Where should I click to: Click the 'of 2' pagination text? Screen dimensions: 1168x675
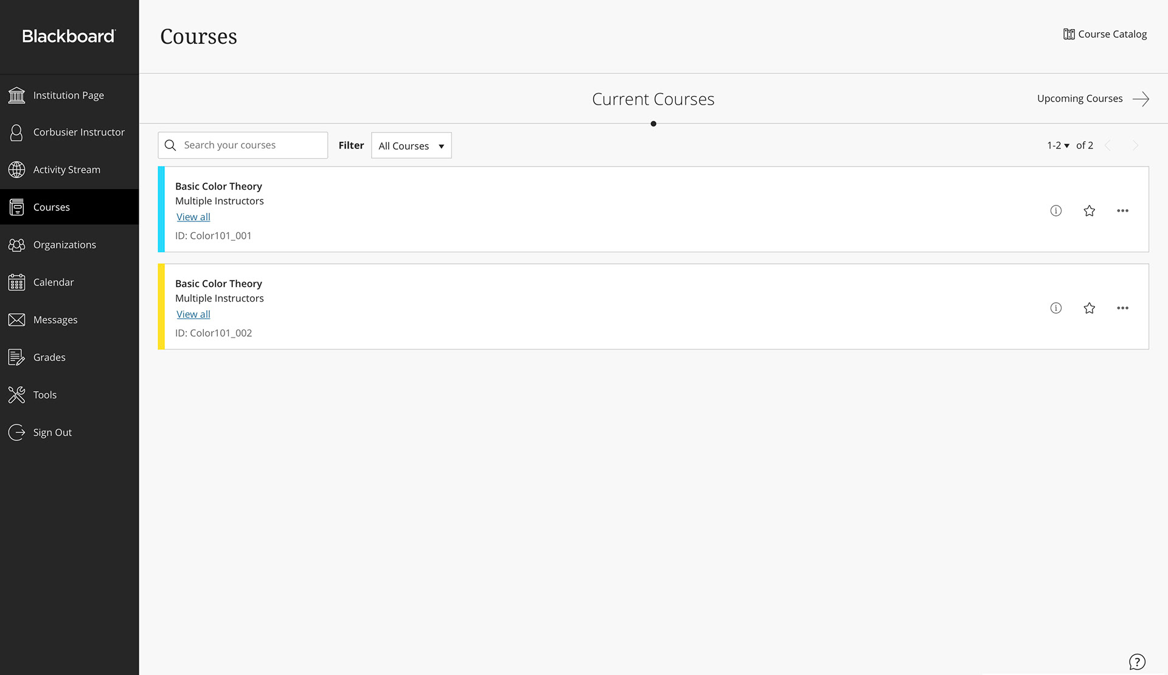click(1085, 145)
